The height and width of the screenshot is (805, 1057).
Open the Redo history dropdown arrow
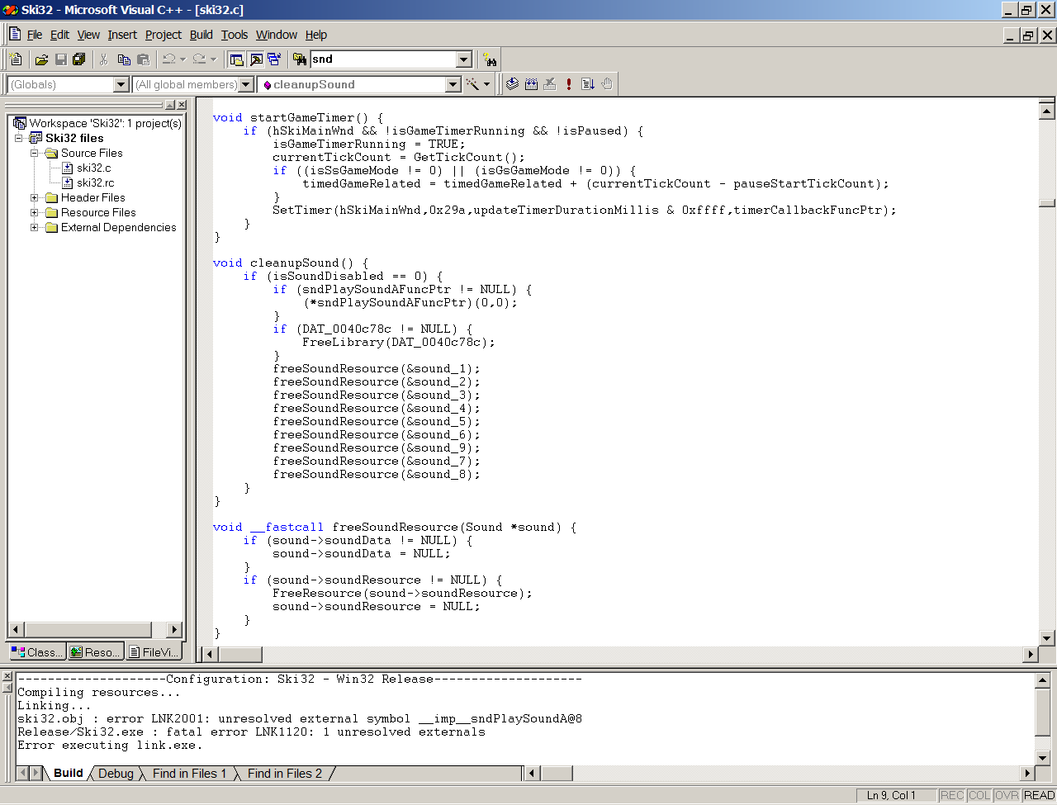[213, 59]
